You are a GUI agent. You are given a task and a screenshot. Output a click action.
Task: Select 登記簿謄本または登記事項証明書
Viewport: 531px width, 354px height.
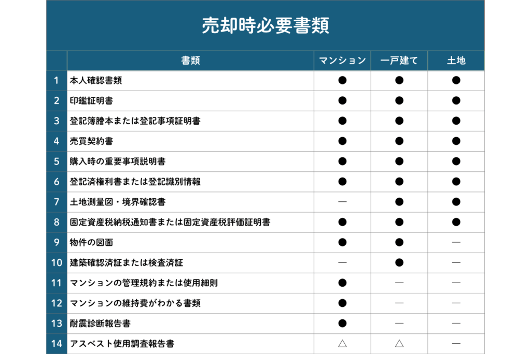(x=135, y=121)
